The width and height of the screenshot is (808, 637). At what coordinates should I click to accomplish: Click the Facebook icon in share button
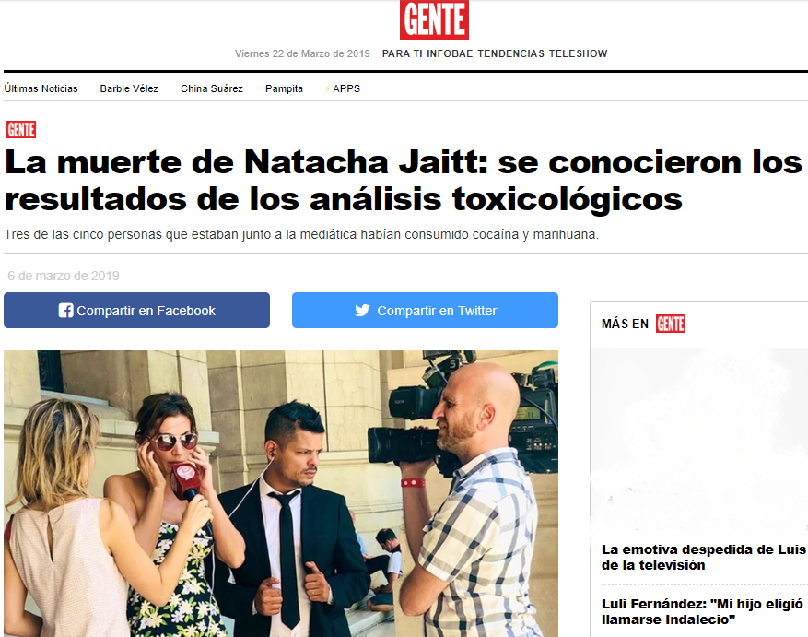pyautogui.click(x=65, y=310)
